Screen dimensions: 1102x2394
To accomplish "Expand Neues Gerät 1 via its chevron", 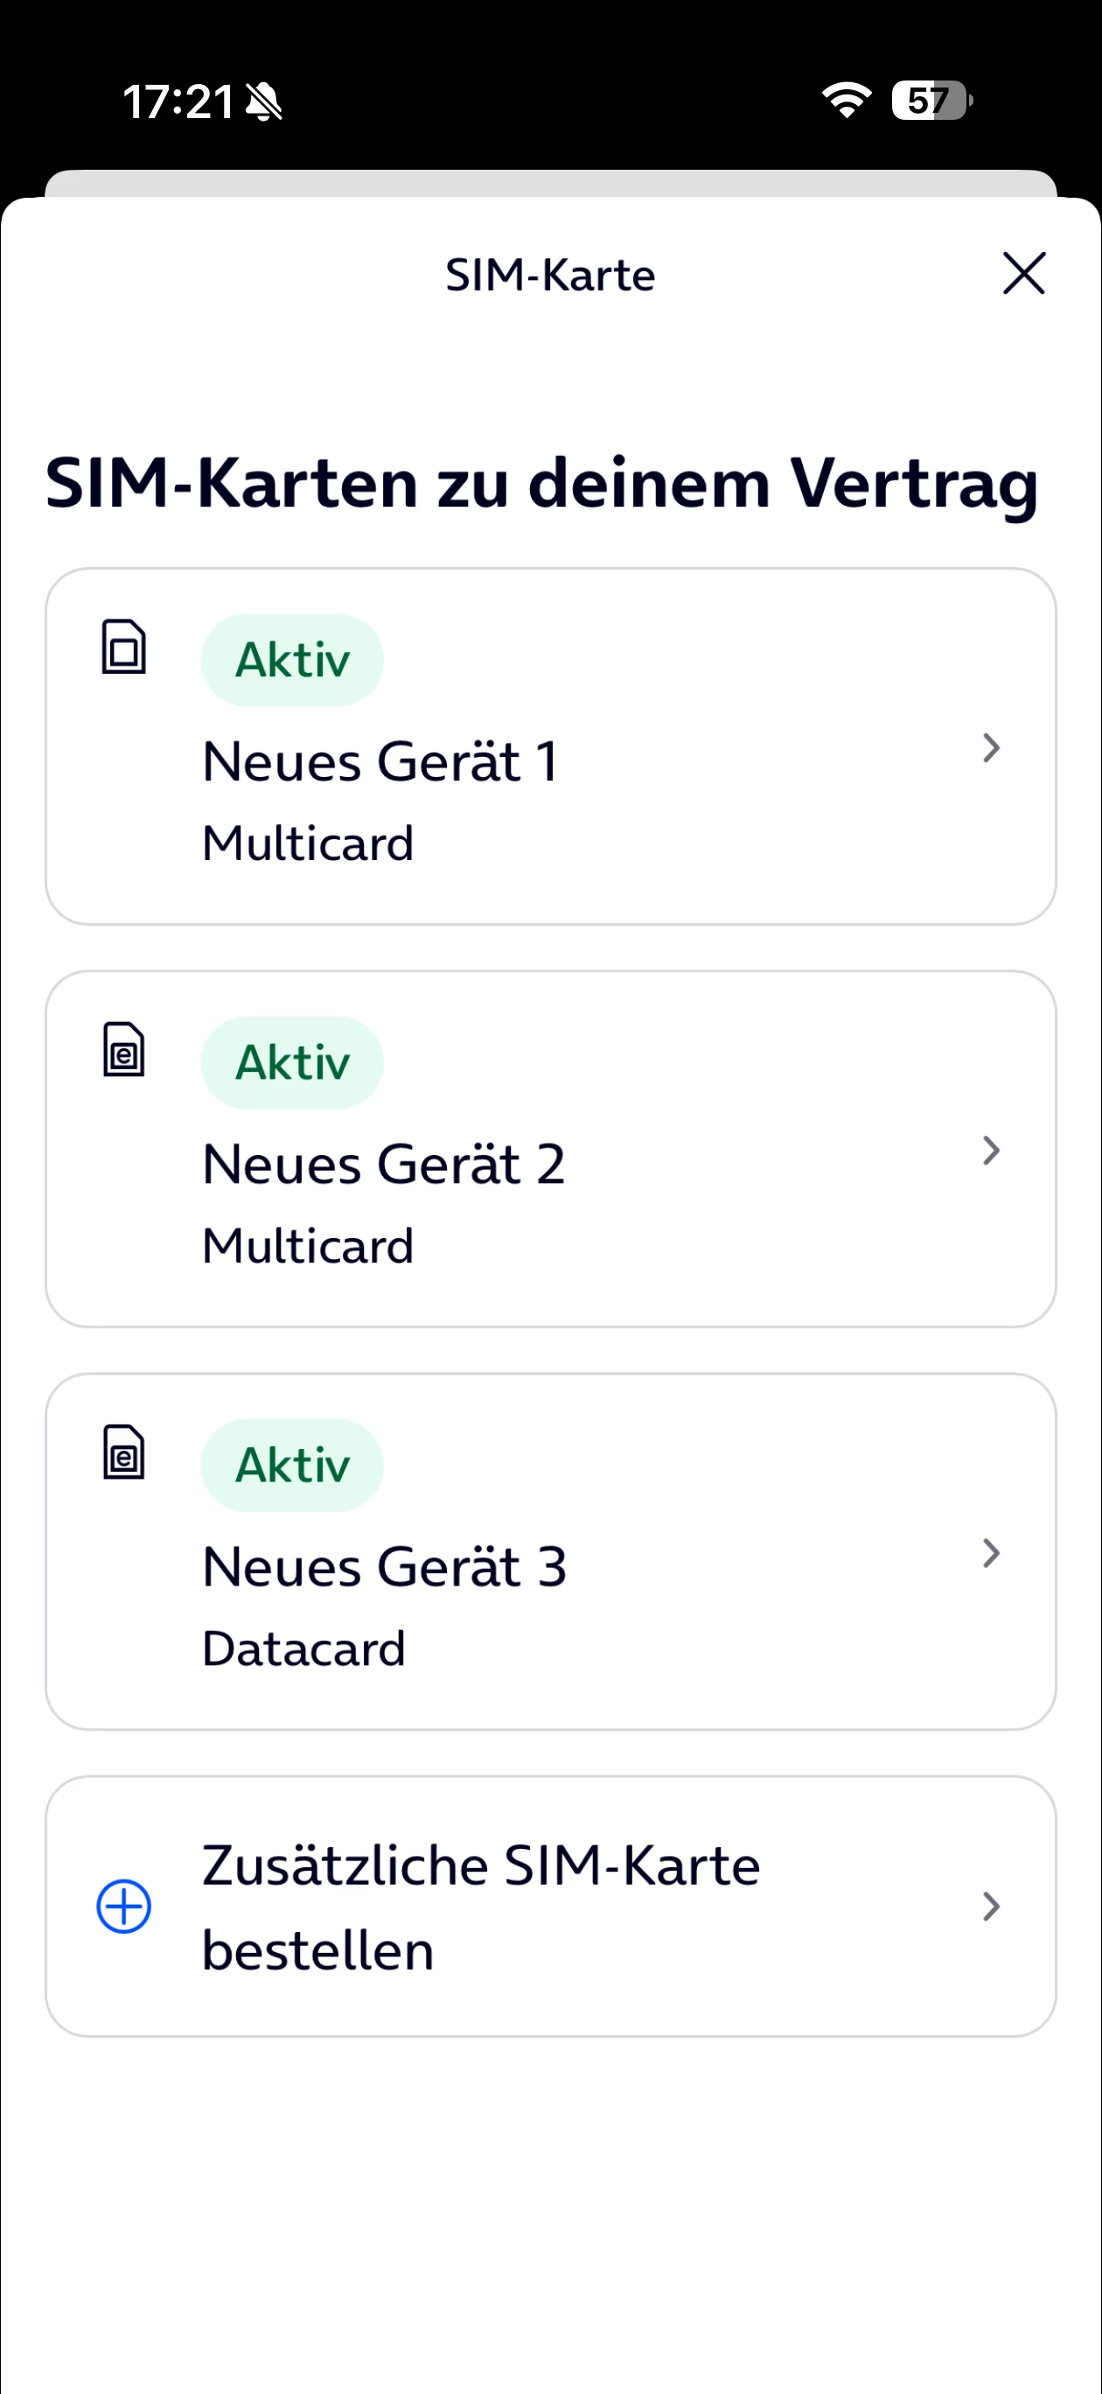I will click(992, 747).
